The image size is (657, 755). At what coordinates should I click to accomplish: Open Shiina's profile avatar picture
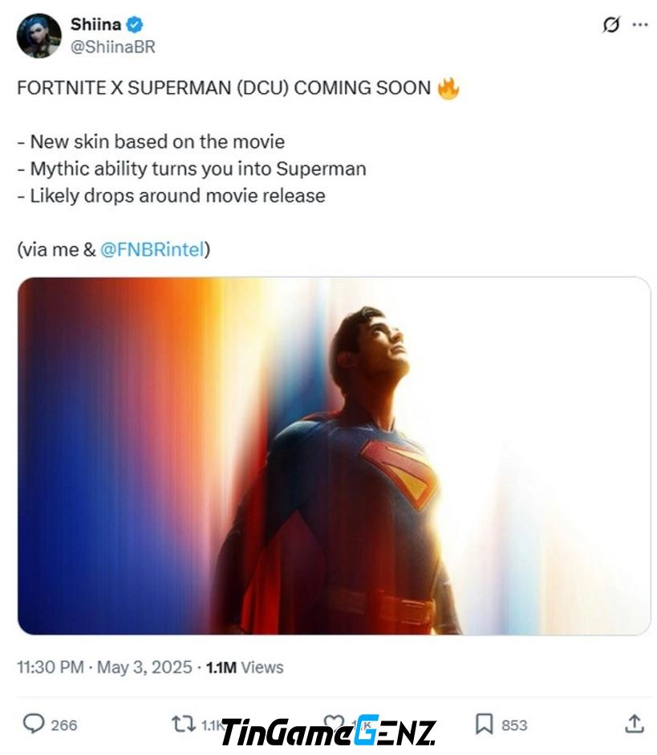pos(39,35)
